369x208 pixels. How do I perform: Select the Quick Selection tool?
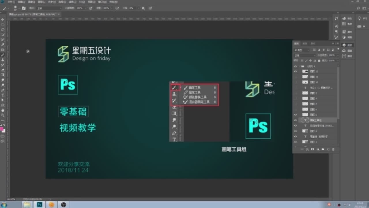(x=3, y=35)
